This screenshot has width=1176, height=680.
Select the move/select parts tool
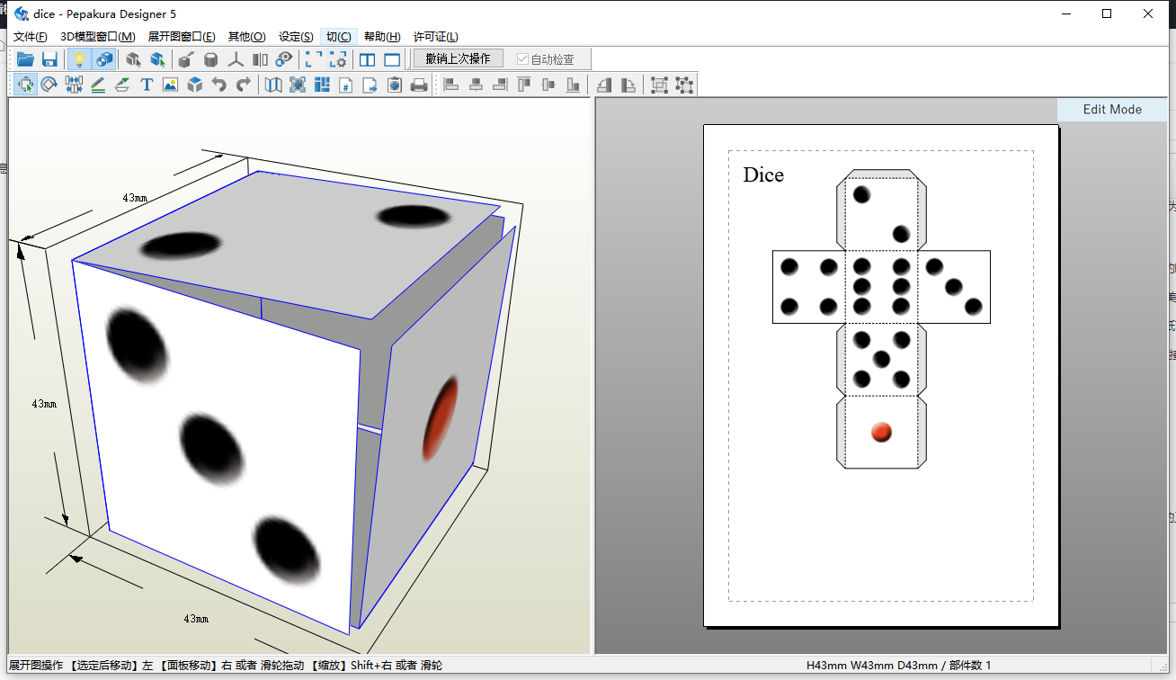click(25, 85)
